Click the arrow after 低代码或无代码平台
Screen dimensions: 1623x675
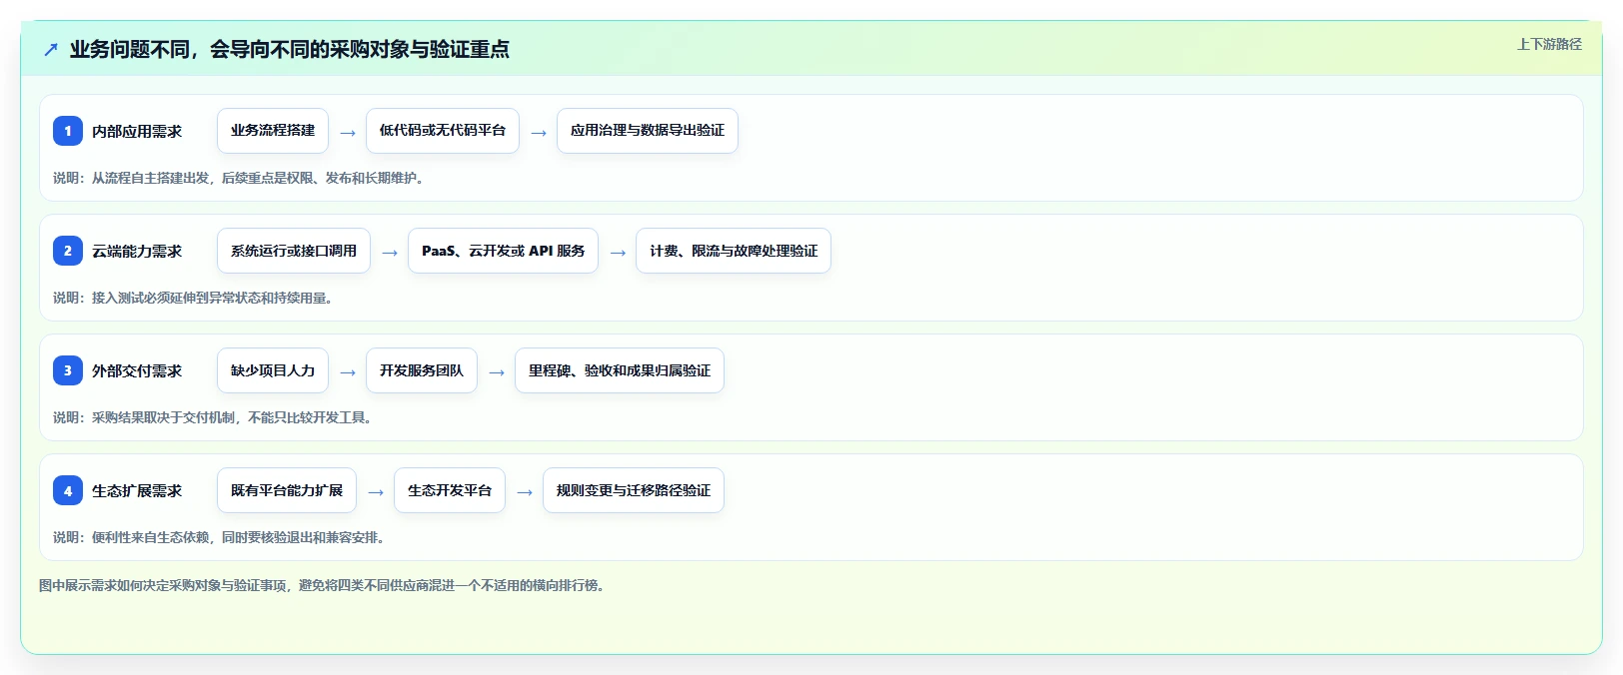[539, 132]
